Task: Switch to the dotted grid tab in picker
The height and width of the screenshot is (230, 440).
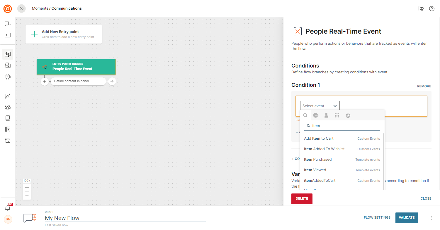Action: click(337, 115)
